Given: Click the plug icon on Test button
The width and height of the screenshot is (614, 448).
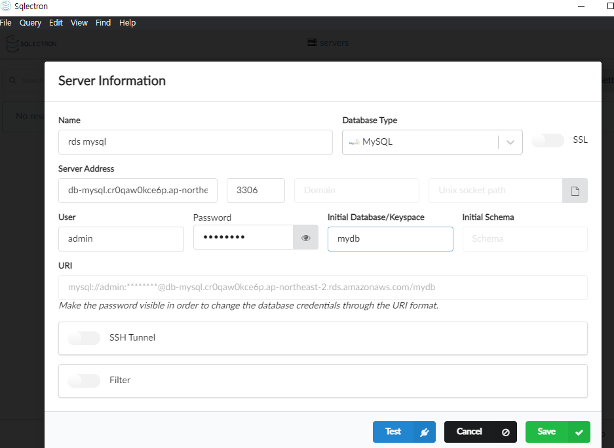Looking at the screenshot, I should coord(424,432).
